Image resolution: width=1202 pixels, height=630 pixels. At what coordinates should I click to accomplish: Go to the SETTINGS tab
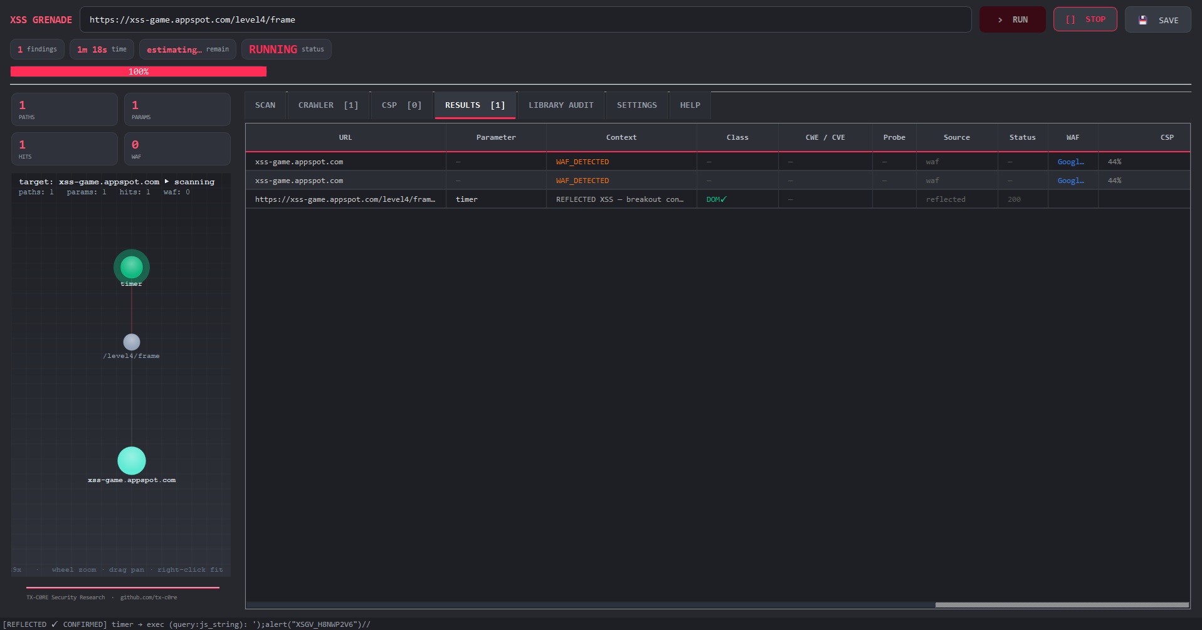(636, 105)
